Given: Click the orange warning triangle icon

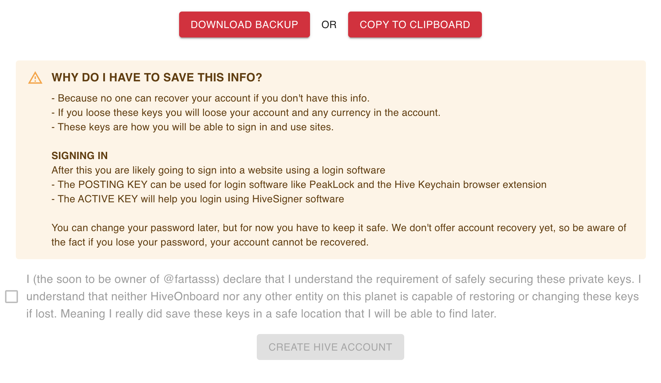Looking at the screenshot, I should [x=35, y=78].
